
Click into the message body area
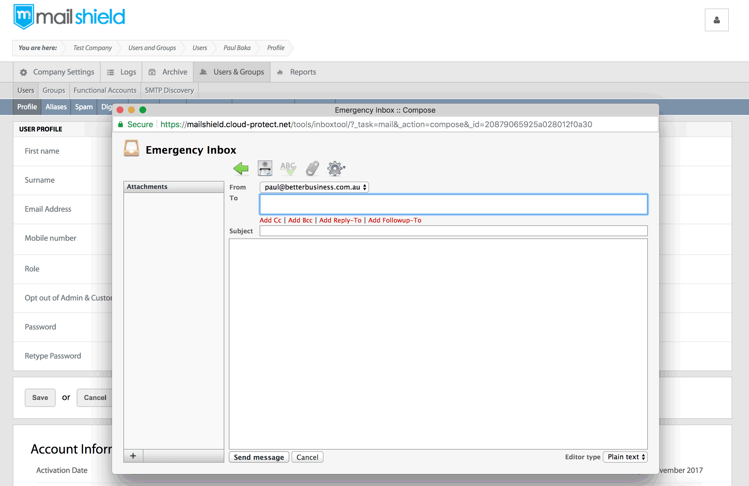[438, 344]
